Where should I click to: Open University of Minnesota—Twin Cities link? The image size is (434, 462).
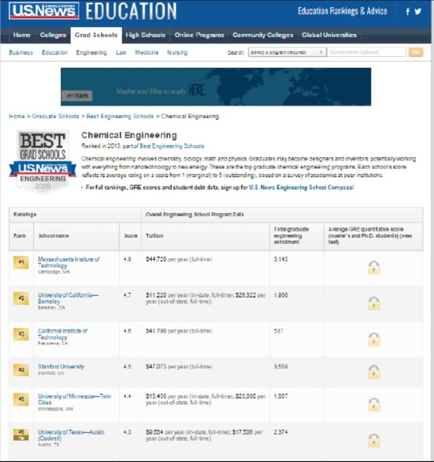(74, 399)
